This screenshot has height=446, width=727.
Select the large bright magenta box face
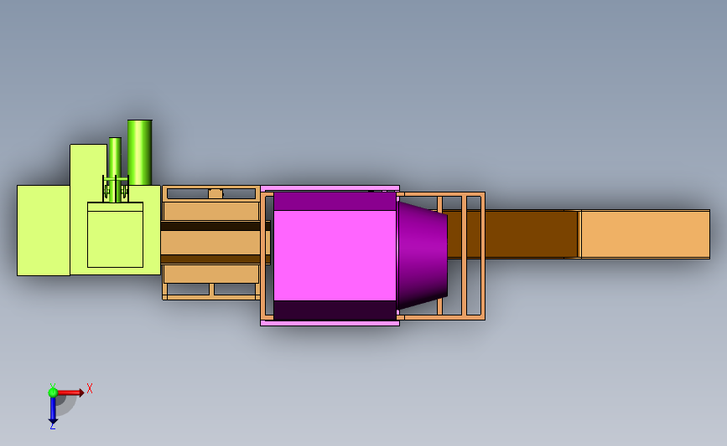pyautogui.click(x=335, y=255)
